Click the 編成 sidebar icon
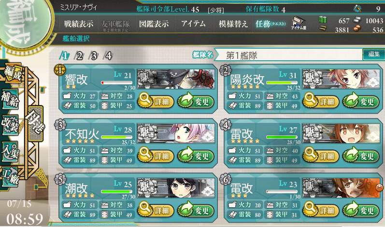The image size is (385, 227). (13, 73)
